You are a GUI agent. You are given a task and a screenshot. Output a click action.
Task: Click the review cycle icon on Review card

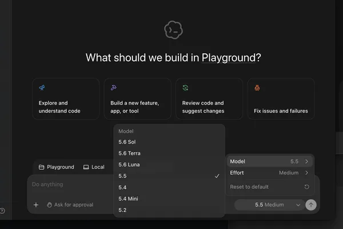pos(185,88)
